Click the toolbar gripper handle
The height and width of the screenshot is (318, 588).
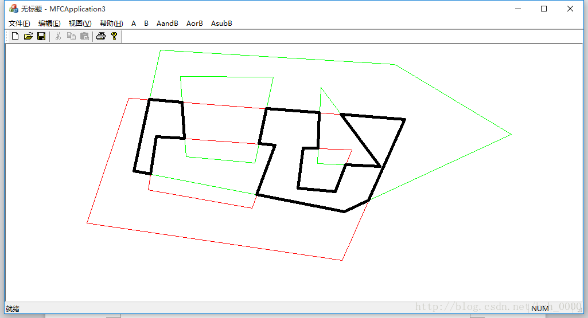7,36
